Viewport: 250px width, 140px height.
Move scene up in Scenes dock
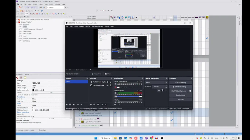click(78, 104)
